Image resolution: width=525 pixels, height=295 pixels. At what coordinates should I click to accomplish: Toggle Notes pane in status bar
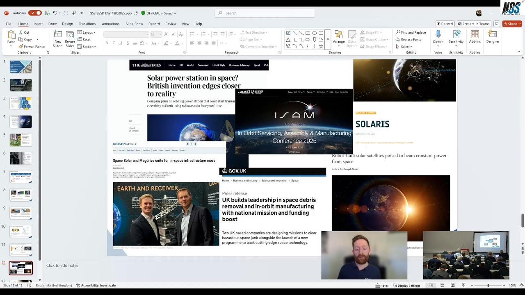382,286
